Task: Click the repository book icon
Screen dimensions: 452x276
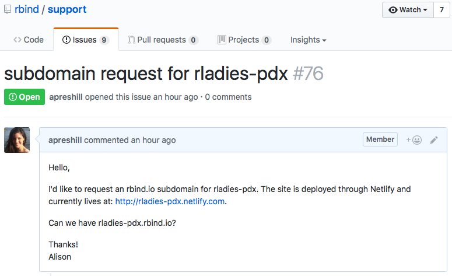Action: (x=7, y=10)
